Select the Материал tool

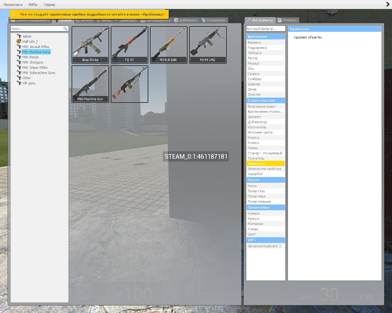[266, 224]
